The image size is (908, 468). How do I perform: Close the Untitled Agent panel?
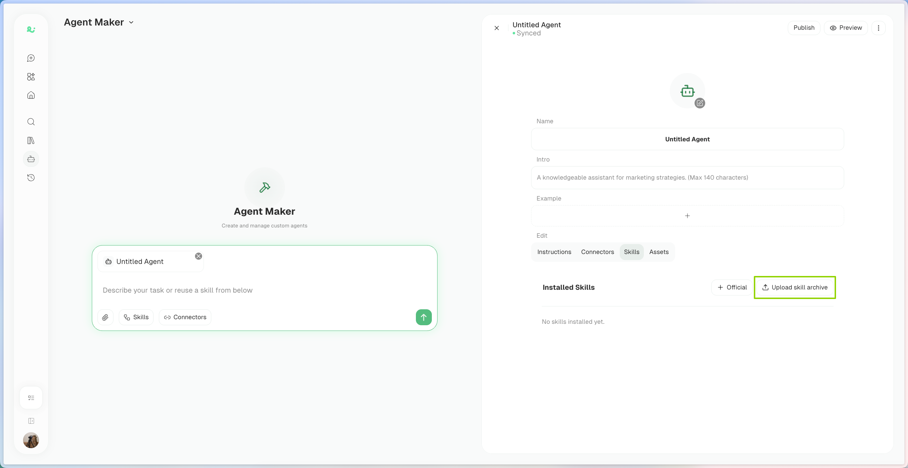pos(497,28)
